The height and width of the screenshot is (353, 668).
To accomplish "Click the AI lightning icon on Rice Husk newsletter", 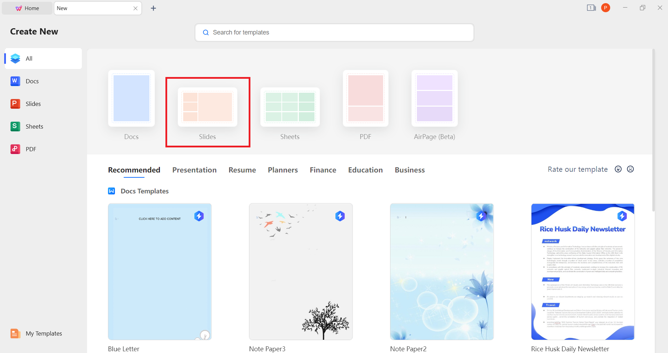I will tap(622, 216).
